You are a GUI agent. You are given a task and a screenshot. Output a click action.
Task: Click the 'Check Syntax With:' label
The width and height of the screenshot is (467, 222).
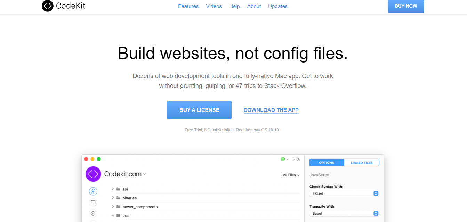tap(326, 187)
